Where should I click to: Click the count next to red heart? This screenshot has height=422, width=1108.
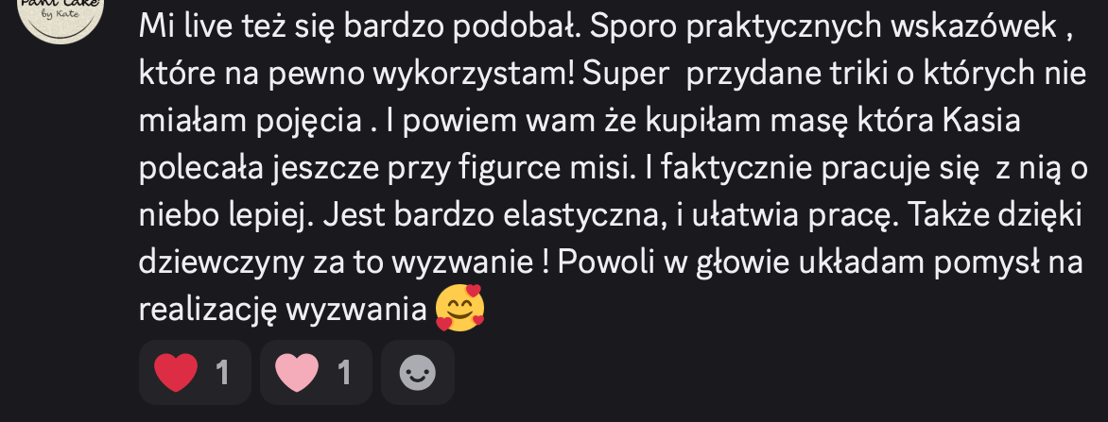pos(222,373)
